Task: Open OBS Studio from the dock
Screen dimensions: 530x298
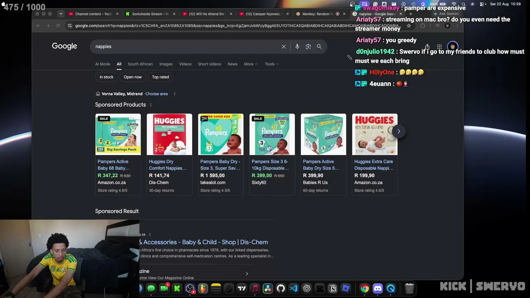Action: tap(190, 288)
